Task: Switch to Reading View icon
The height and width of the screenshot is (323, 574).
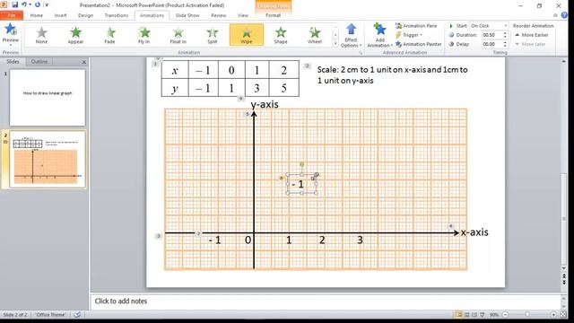Action: click(474, 315)
